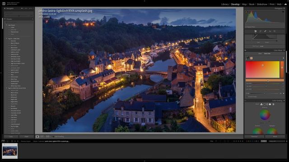
Task: Collapse the Navigator panel
Action: click(5, 9)
